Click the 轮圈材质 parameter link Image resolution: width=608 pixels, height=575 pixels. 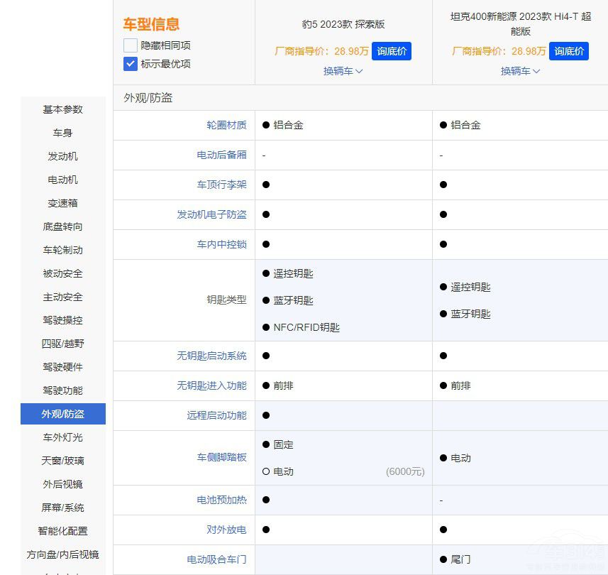pos(228,124)
